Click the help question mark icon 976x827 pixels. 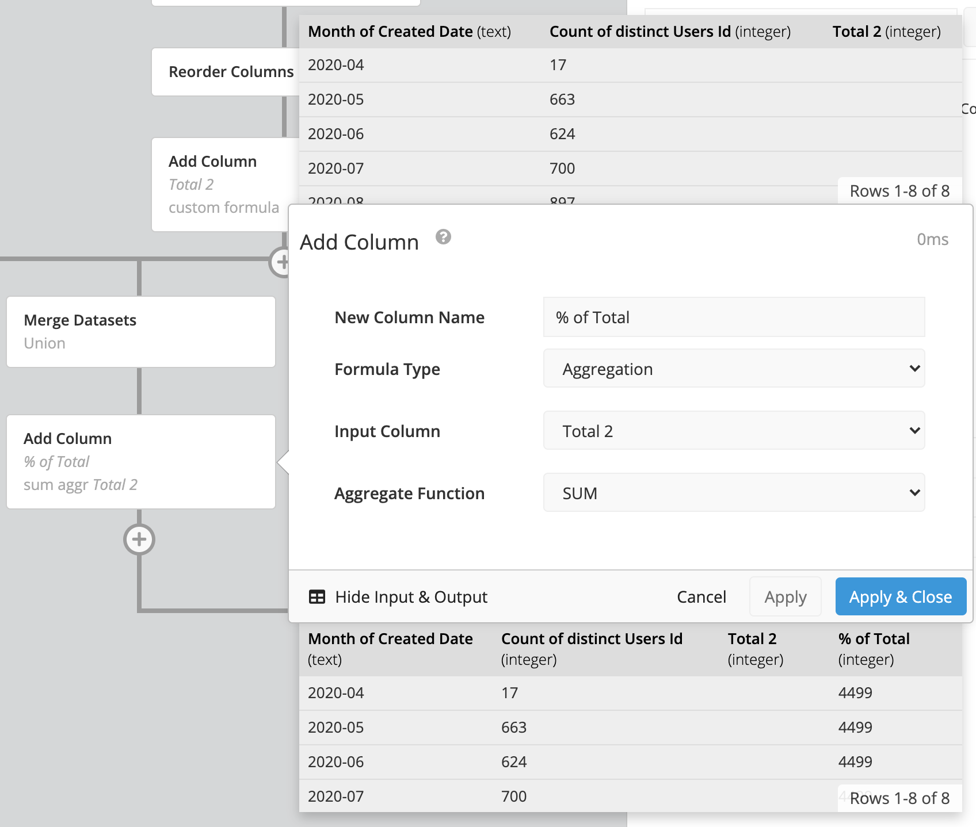coord(443,237)
